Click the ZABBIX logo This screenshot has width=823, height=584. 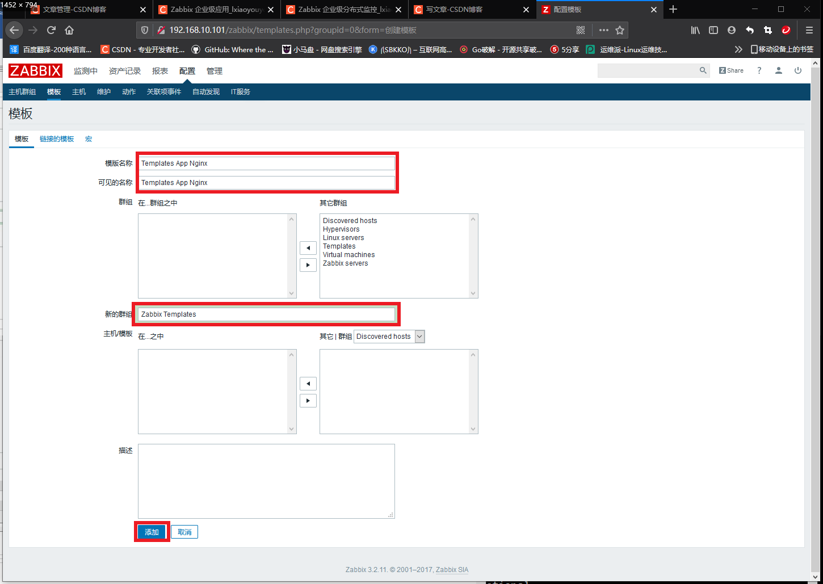coord(35,70)
